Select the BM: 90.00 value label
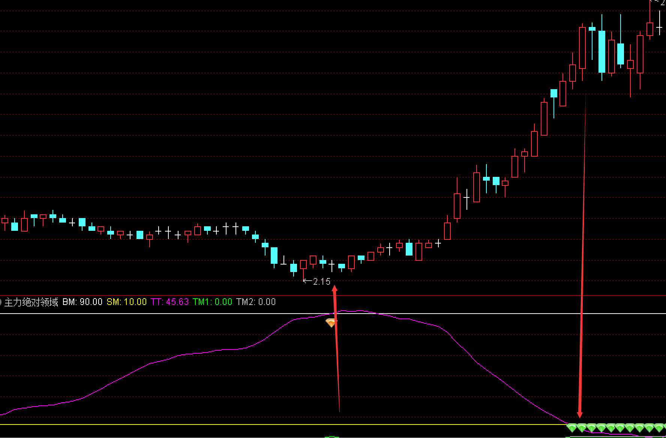Screen dimensions: 666x438 tap(82, 302)
